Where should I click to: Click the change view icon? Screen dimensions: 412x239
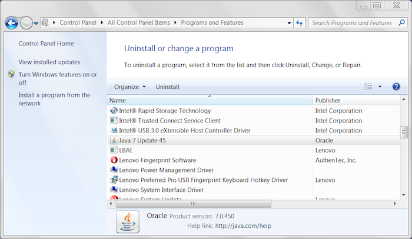click(368, 87)
